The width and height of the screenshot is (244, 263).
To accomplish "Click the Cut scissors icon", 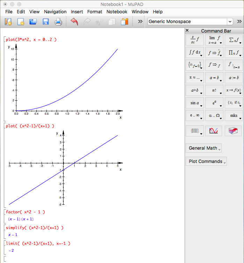I will [x=99, y=22].
